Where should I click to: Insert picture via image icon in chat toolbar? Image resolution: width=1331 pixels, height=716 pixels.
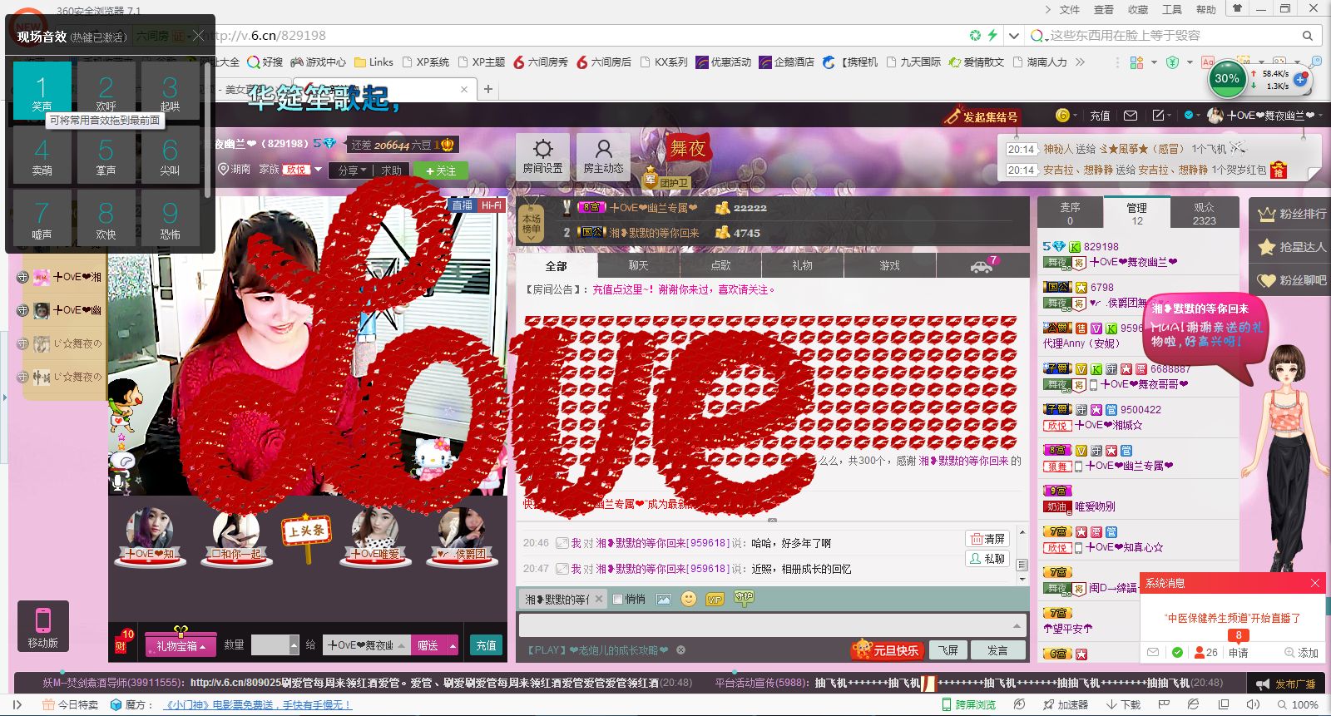click(663, 599)
